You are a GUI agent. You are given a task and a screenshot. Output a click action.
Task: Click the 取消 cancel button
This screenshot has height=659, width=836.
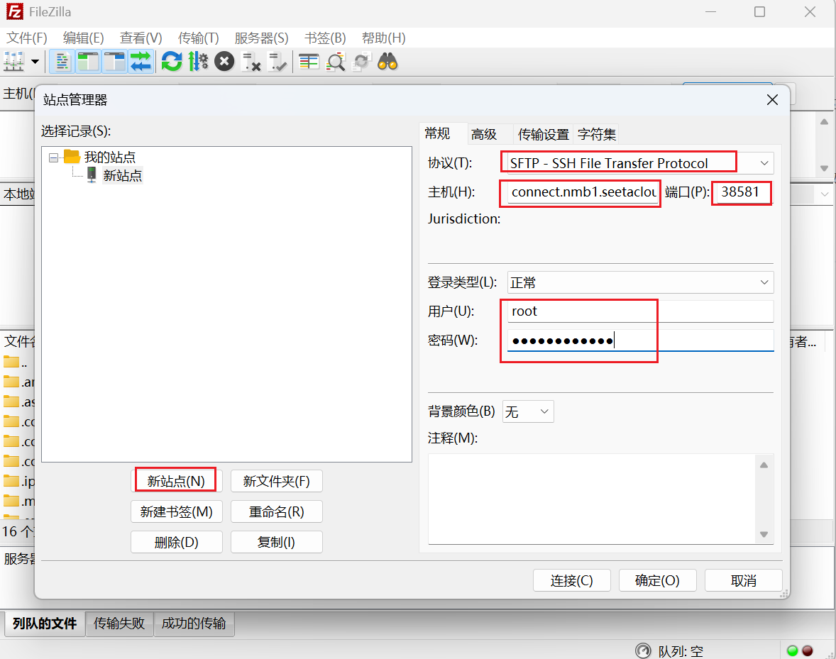click(743, 580)
